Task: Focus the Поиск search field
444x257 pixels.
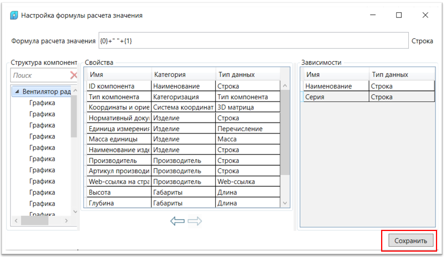Action: pos(39,75)
